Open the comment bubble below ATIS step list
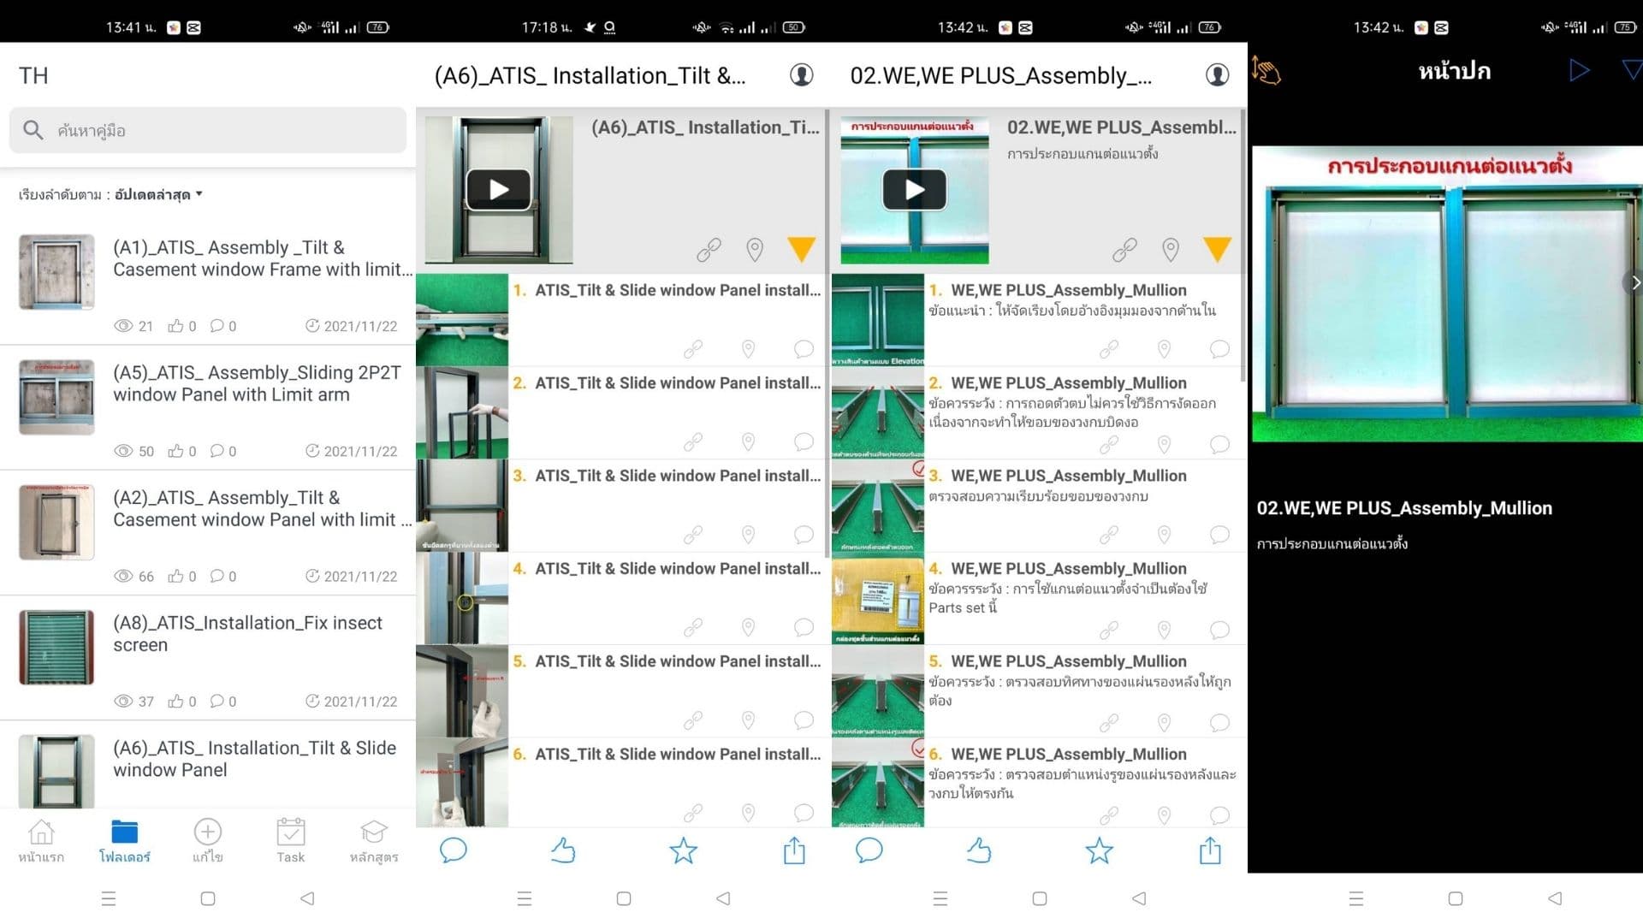The width and height of the screenshot is (1643, 924). tap(453, 850)
